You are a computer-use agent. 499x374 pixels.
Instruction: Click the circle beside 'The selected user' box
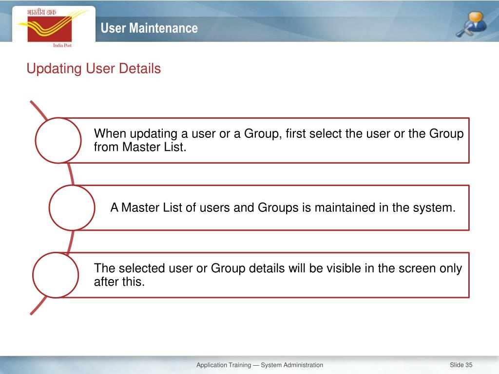pos(56,275)
